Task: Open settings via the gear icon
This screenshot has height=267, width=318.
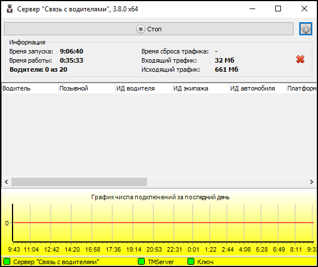Action: 305,29
